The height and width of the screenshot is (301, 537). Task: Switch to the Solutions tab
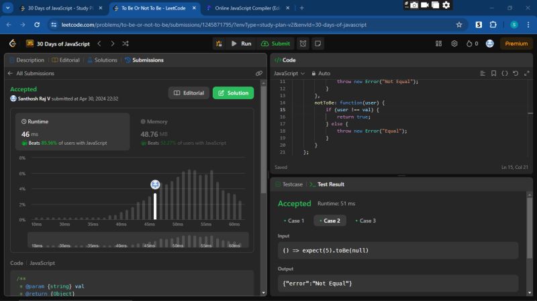tap(102, 60)
